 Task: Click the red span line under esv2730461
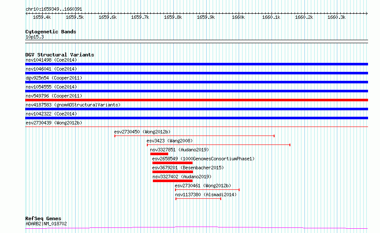(x=207, y=190)
